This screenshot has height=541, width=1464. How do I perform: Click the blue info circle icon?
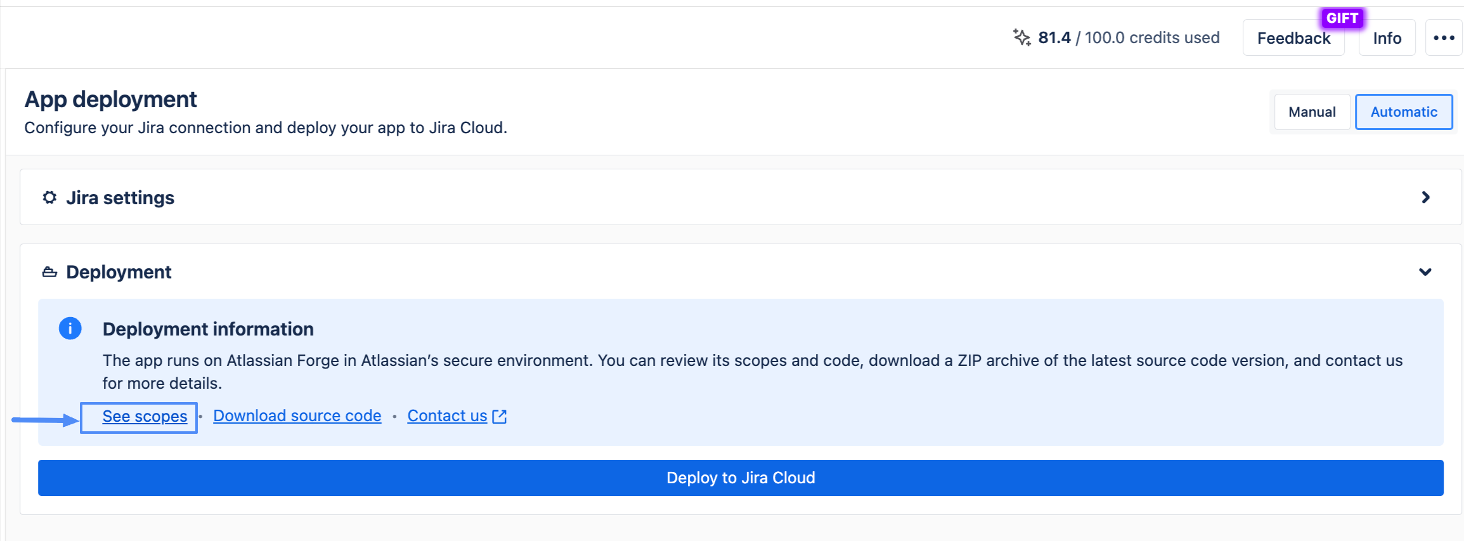coord(70,329)
